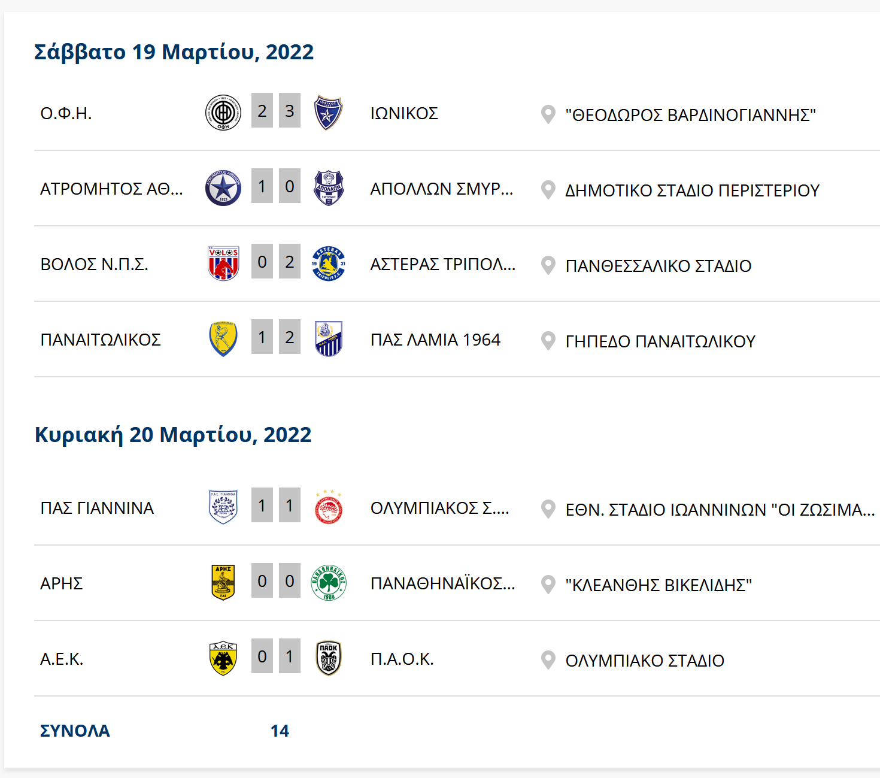Click the ΠΑΝΘΕΣΣΑΛΙΚΟ ΣΤΑΔΙΟ venue
880x778 pixels.
point(658,266)
